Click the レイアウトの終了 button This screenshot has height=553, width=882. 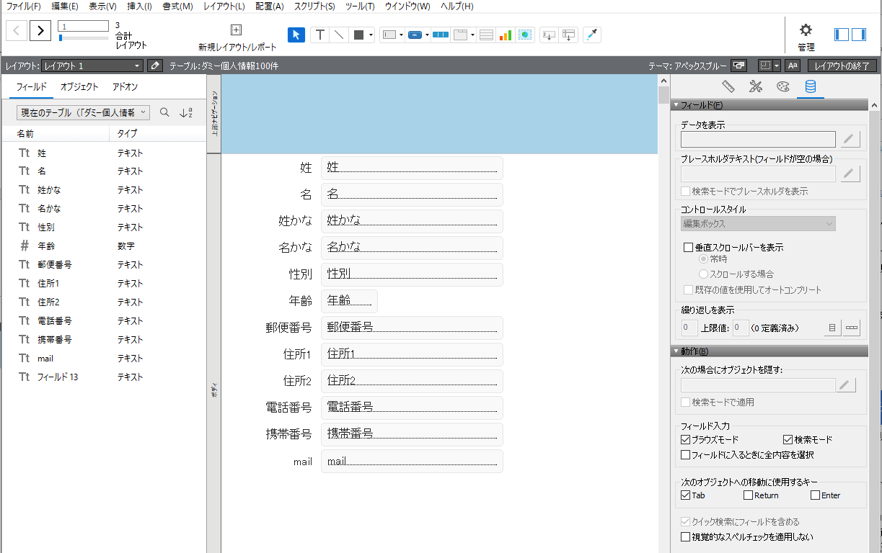pyautogui.click(x=842, y=66)
